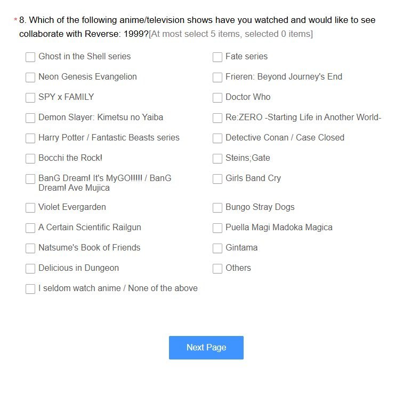Check the Bungo Stray Dogs option
The width and height of the screenshot is (411, 399).
217,207
